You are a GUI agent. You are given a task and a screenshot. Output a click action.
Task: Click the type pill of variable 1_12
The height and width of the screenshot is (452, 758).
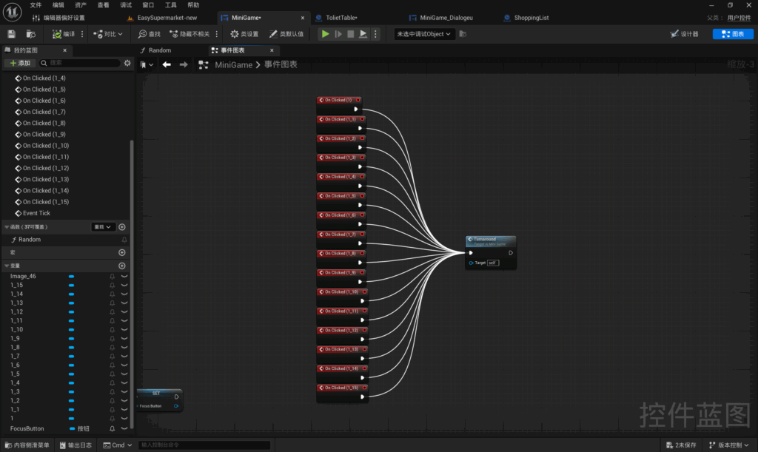[x=71, y=312]
